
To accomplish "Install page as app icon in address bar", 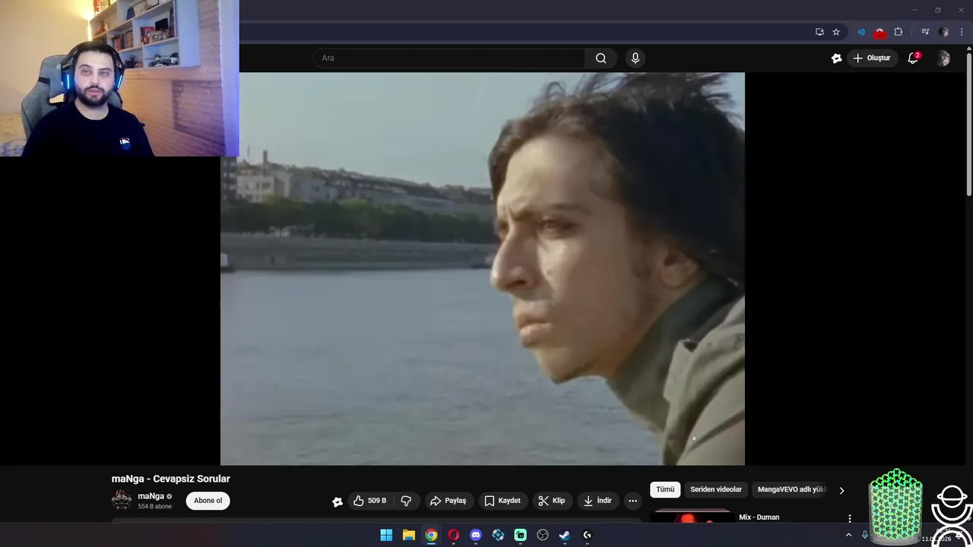I will pyautogui.click(x=819, y=32).
